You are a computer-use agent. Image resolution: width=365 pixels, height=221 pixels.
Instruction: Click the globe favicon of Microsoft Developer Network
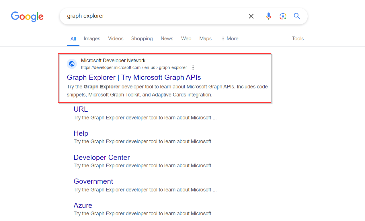point(72,64)
